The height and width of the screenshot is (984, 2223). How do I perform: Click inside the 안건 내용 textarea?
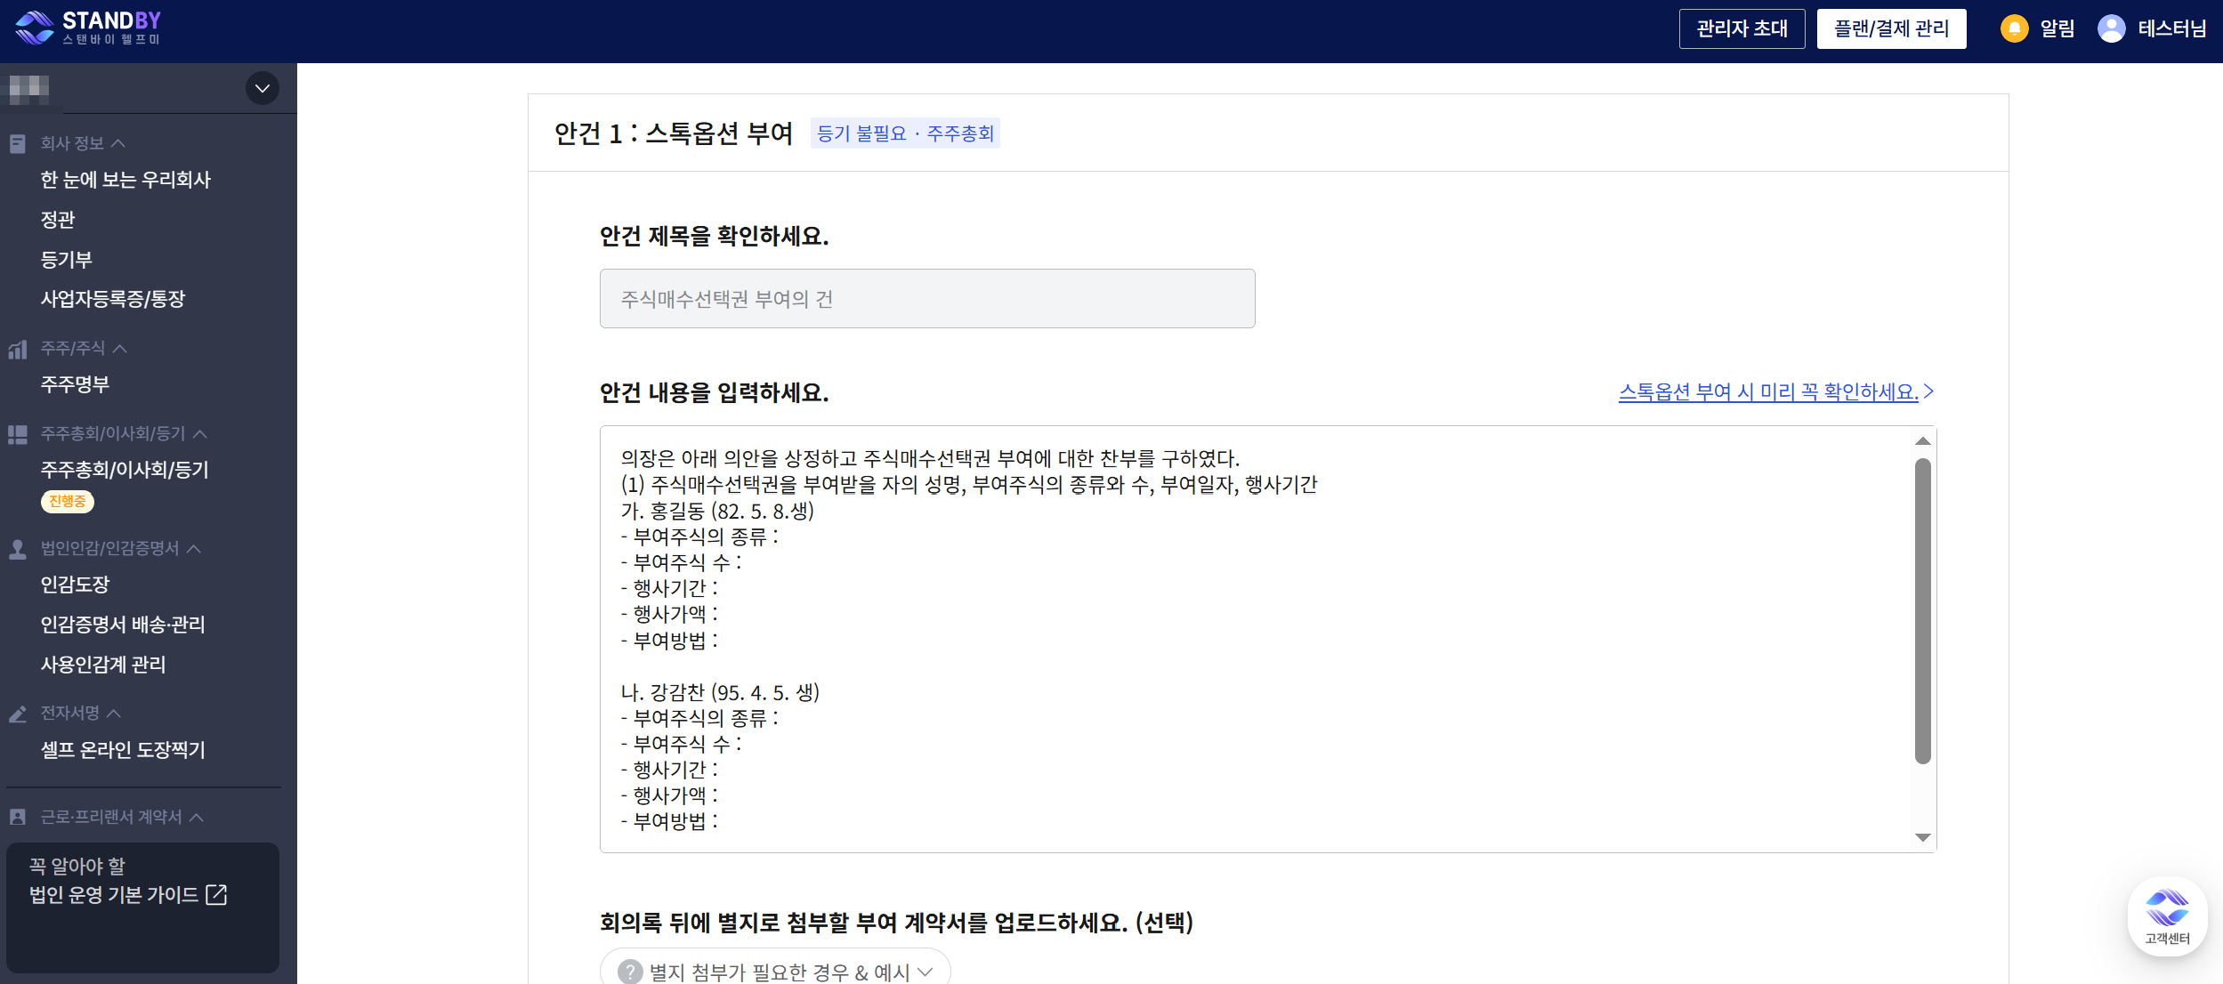tap(1268, 639)
